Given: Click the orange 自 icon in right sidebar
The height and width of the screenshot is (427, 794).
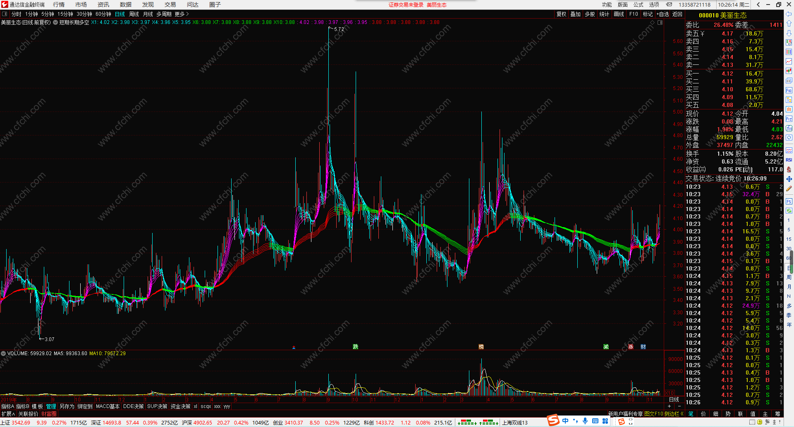Looking at the screenshot, I should (x=789, y=109).
